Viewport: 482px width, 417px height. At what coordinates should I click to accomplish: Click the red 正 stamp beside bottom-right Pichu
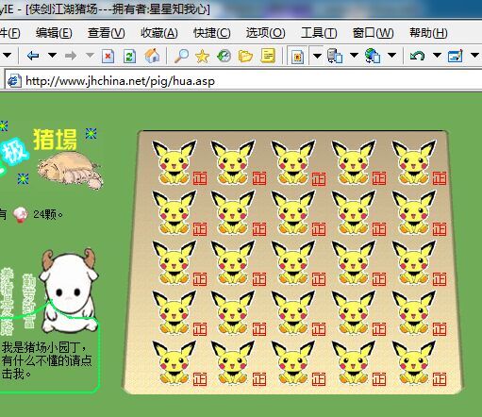click(440, 379)
